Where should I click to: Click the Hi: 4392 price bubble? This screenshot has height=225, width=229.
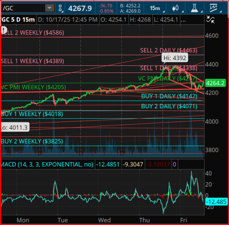point(175,57)
